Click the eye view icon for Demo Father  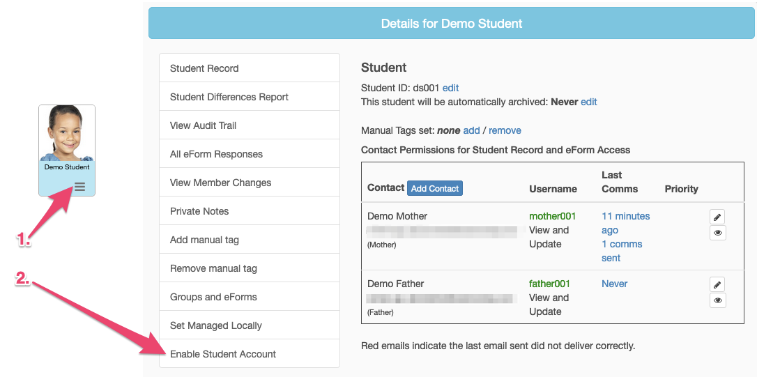pyautogui.click(x=717, y=300)
